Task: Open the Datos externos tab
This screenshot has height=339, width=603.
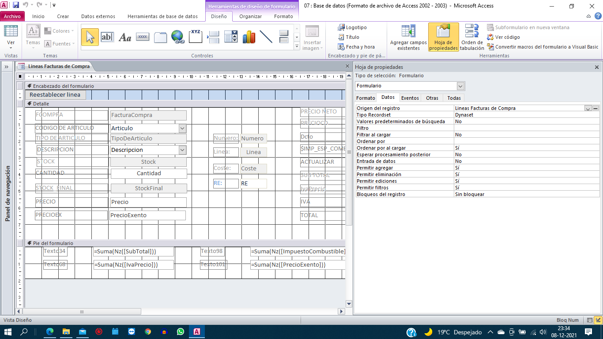Action: (98, 16)
